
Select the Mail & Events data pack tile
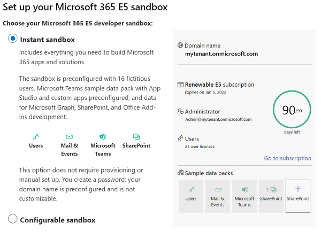(x=218, y=196)
